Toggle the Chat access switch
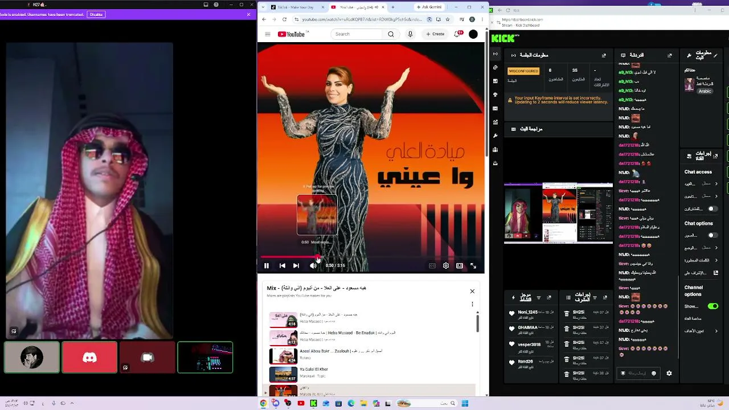The width and height of the screenshot is (729, 410). click(712, 209)
